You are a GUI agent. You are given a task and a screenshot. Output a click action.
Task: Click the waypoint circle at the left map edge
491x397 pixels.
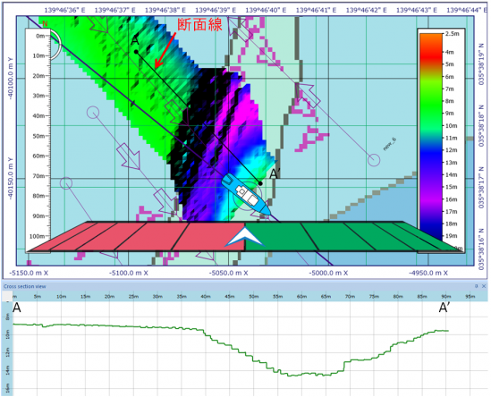tap(66, 183)
